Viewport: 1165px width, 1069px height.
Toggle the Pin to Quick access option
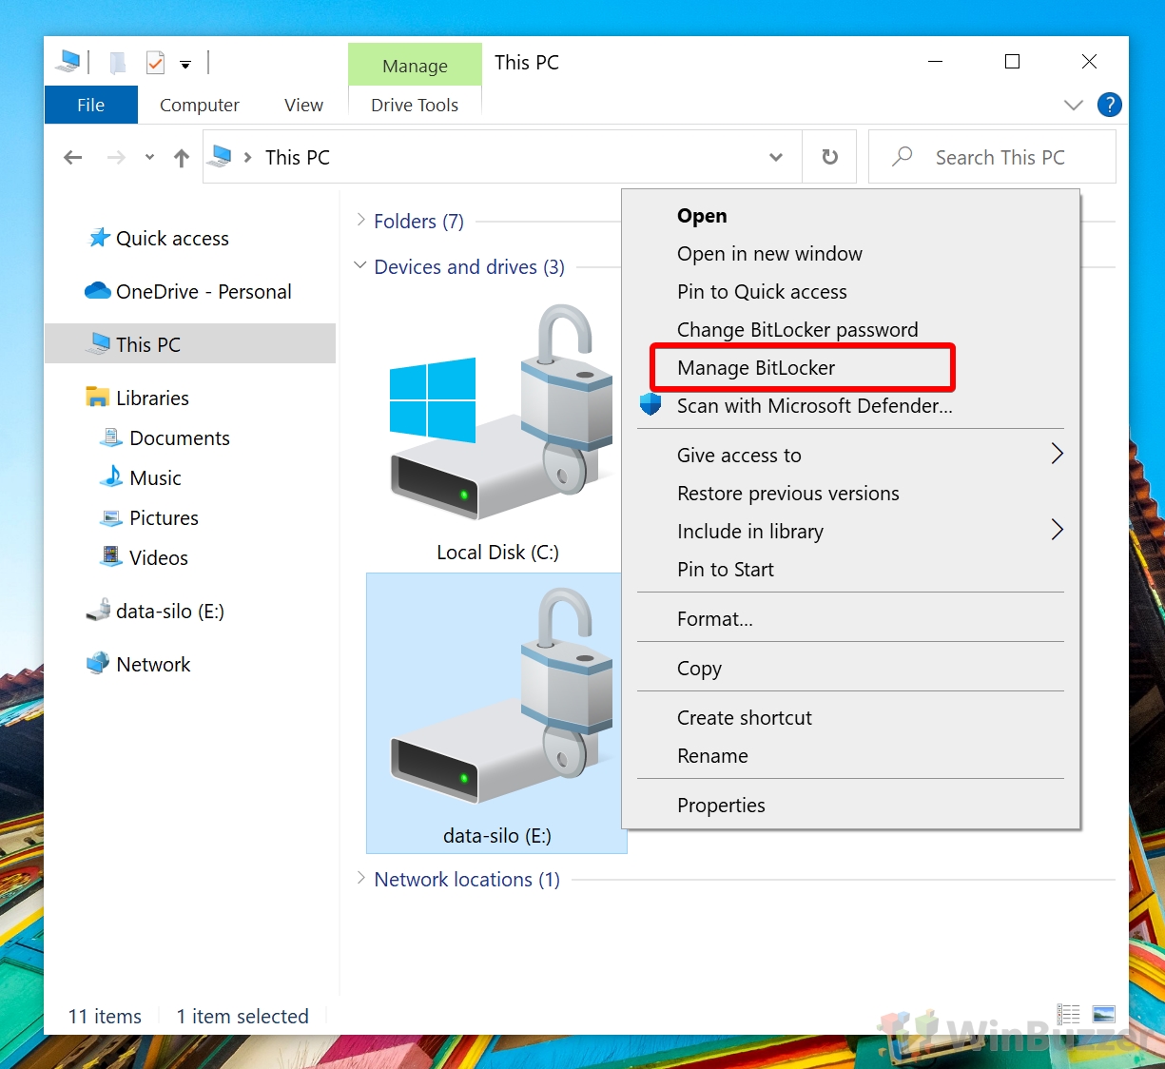tap(762, 291)
